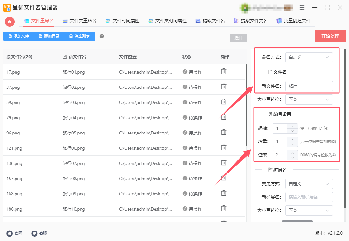
Task: Click the red home icon
Action: (x=10, y=22)
